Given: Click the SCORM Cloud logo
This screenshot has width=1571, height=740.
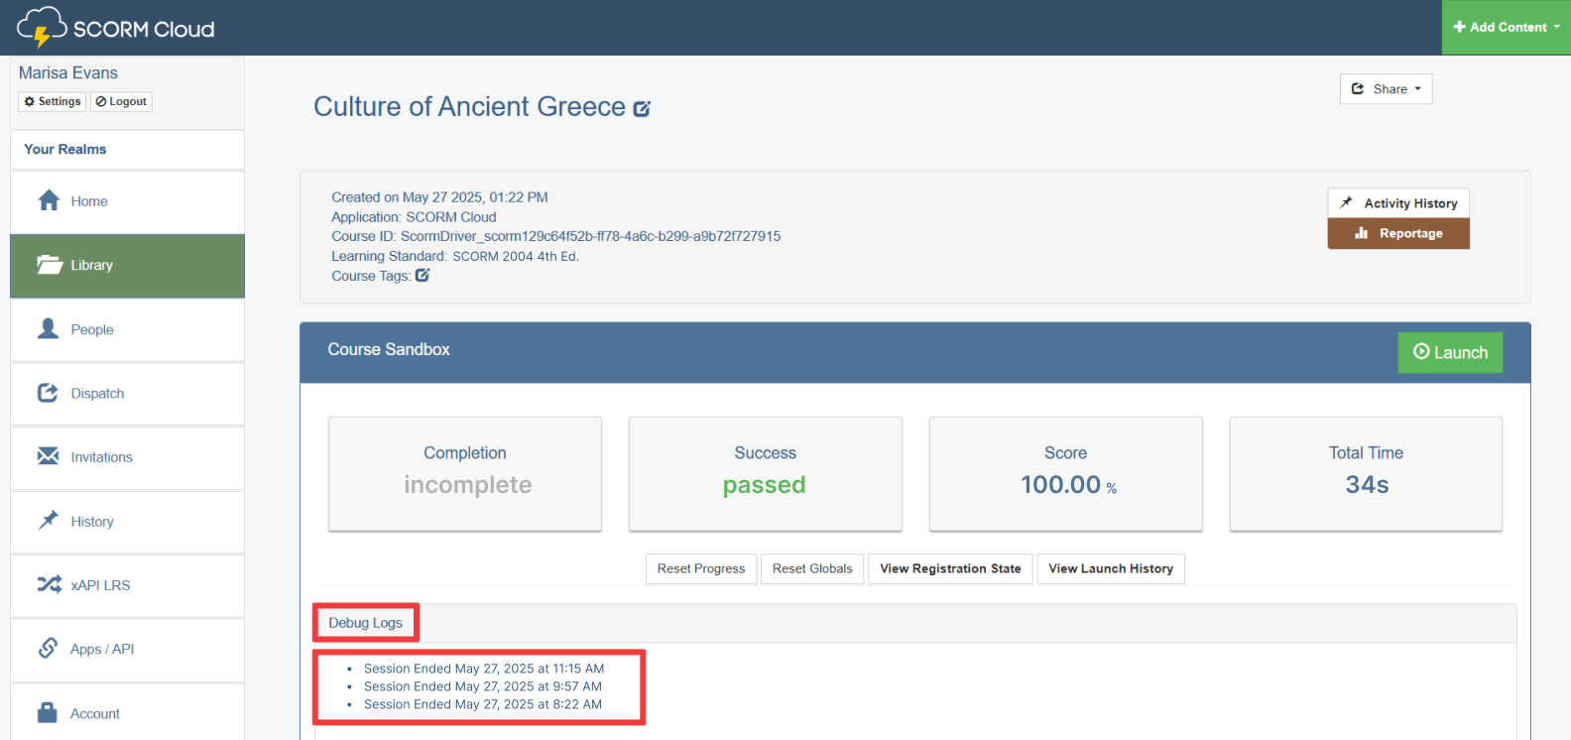Looking at the screenshot, I should click(116, 28).
